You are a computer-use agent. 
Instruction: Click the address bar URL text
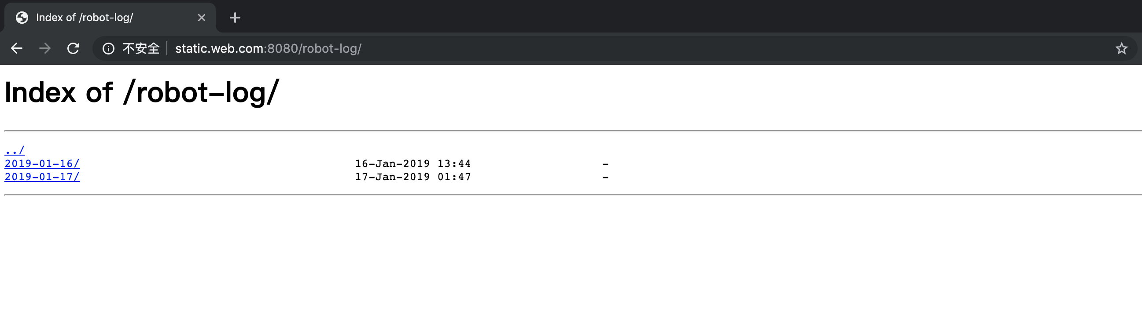click(x=268, y=48)
